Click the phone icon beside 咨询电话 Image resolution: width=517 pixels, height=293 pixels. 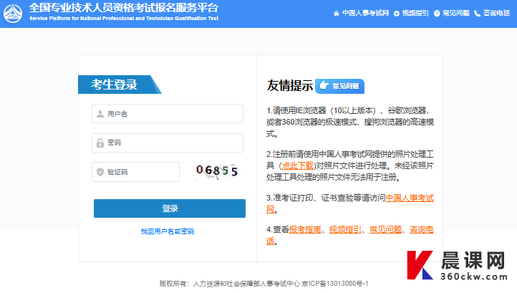[x=478, y=13]
